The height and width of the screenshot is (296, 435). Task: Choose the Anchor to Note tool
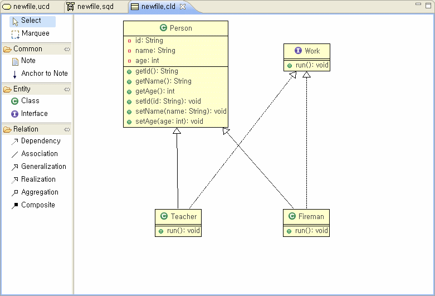tap(44, 74)
